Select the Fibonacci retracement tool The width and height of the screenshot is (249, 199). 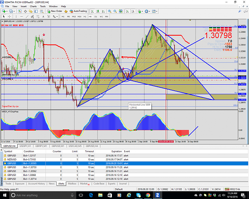click(x=38, y=16)
